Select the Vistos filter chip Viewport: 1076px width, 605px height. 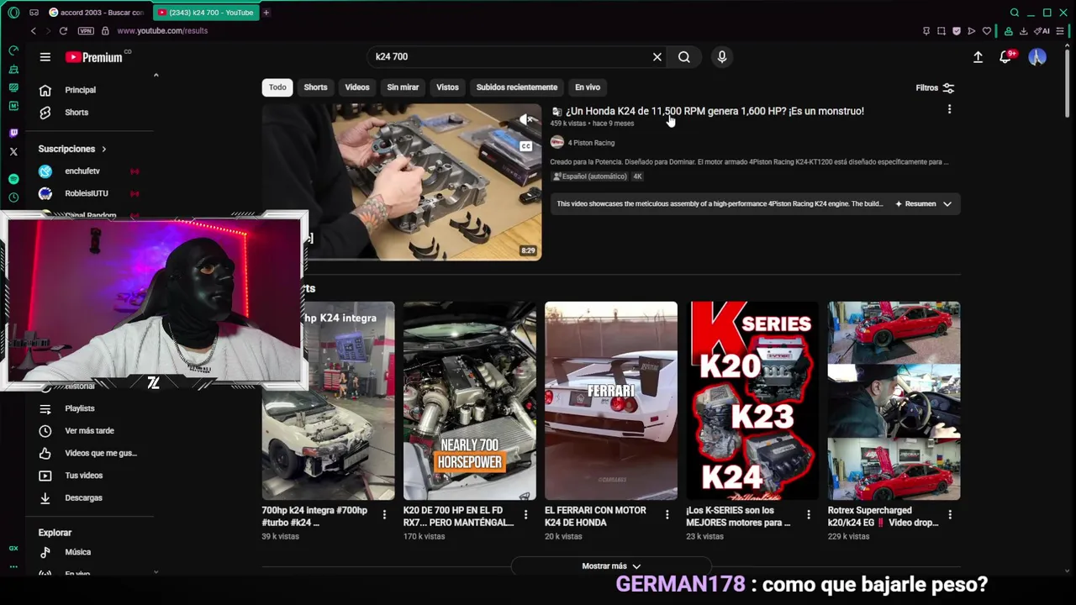(447, 87)
